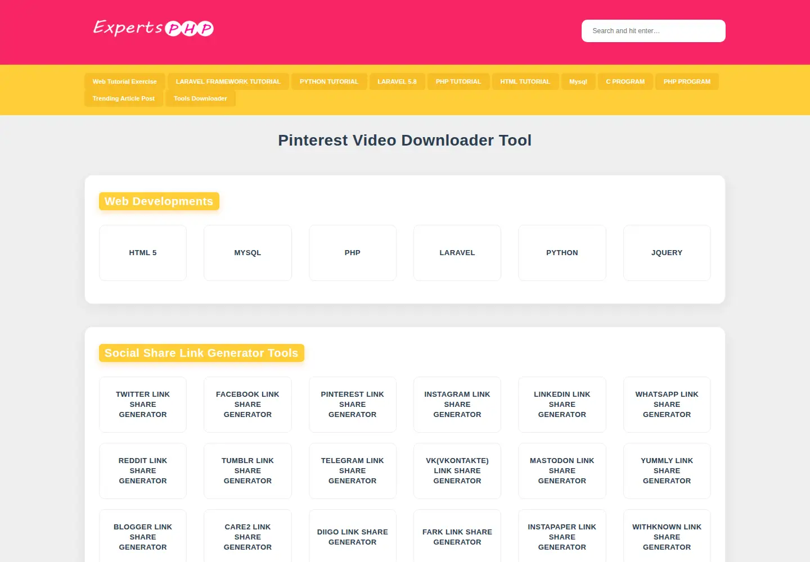Open C PROGRAM navigation item
Viewport: 810px width, 562px height.
tap(625, 81)
